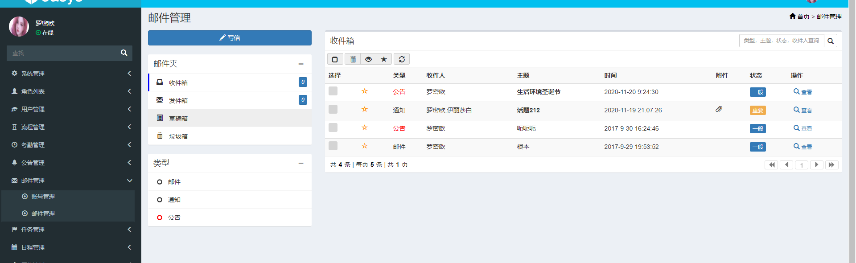The image size is (856, 263).
Task: Click the user avatar picture in sidebar
Action: click(x=19, y=27)
